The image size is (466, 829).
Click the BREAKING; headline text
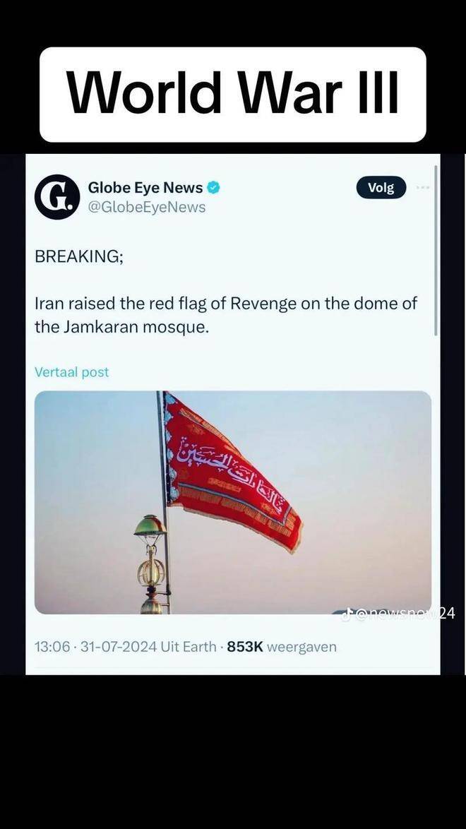[x=79, y=256]
